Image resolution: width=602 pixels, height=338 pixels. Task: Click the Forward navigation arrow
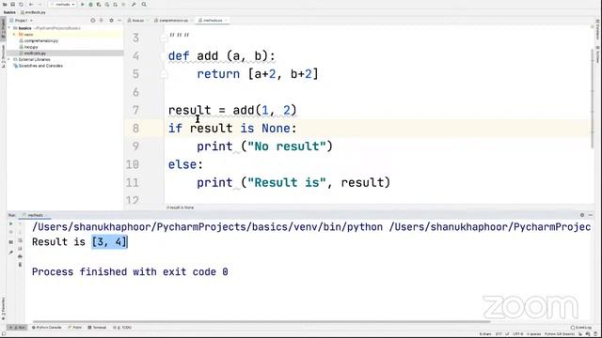coord(40,4)
